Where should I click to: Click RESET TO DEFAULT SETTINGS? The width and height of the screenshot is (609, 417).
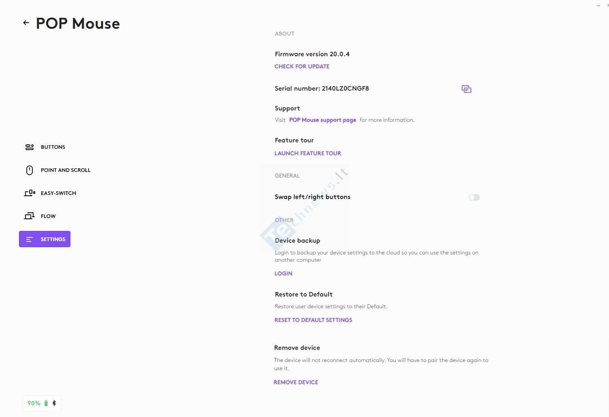click(313, 320)
